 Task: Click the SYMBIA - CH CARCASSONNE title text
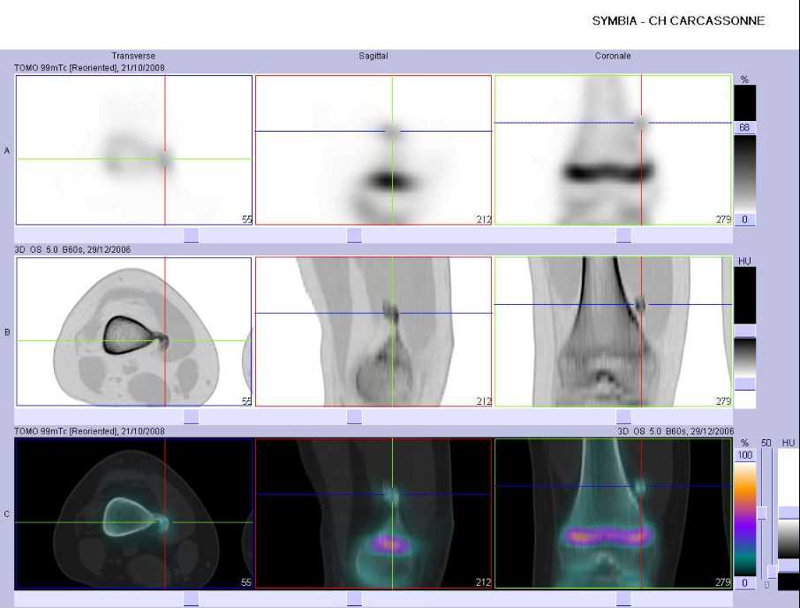coord(678,21)
